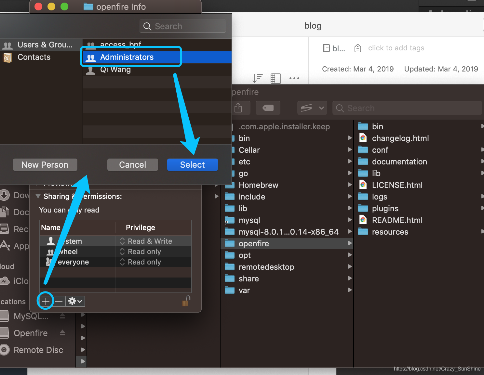Viewport: 484px width, 375px height.
Task: Select .com.apple.installer.keep file
Action: [284, 127]
